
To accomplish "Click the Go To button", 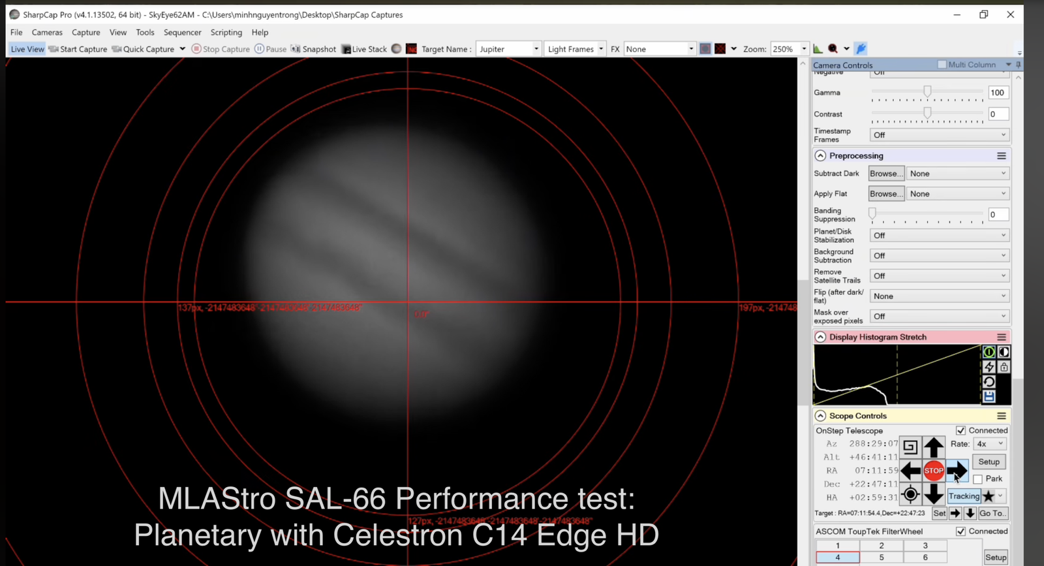I will coord(992,514).
